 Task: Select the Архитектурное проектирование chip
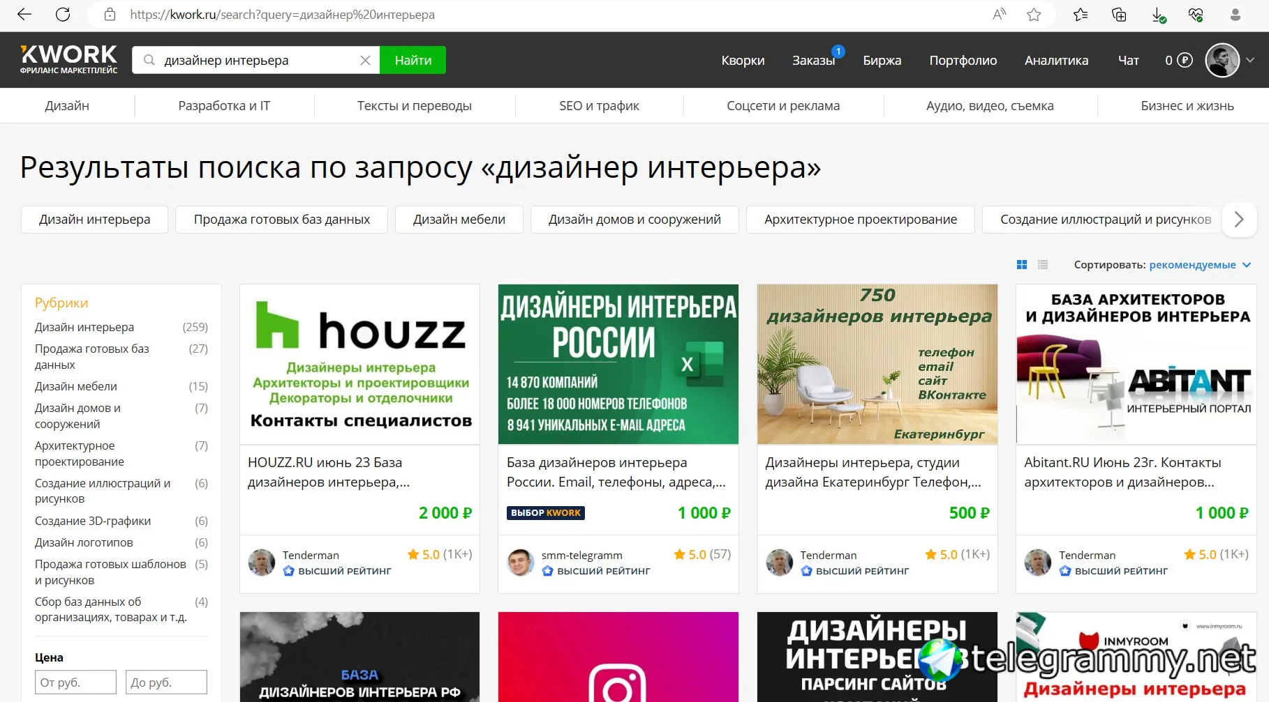click(x=861, y=220)
